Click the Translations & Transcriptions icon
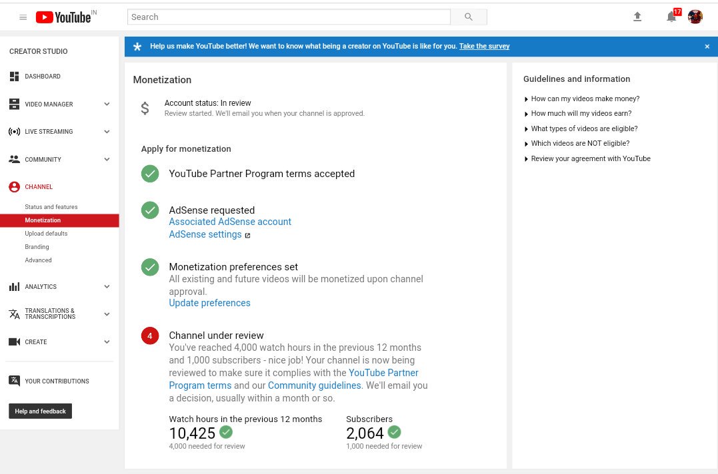The image size is (718, 474). 14,314
